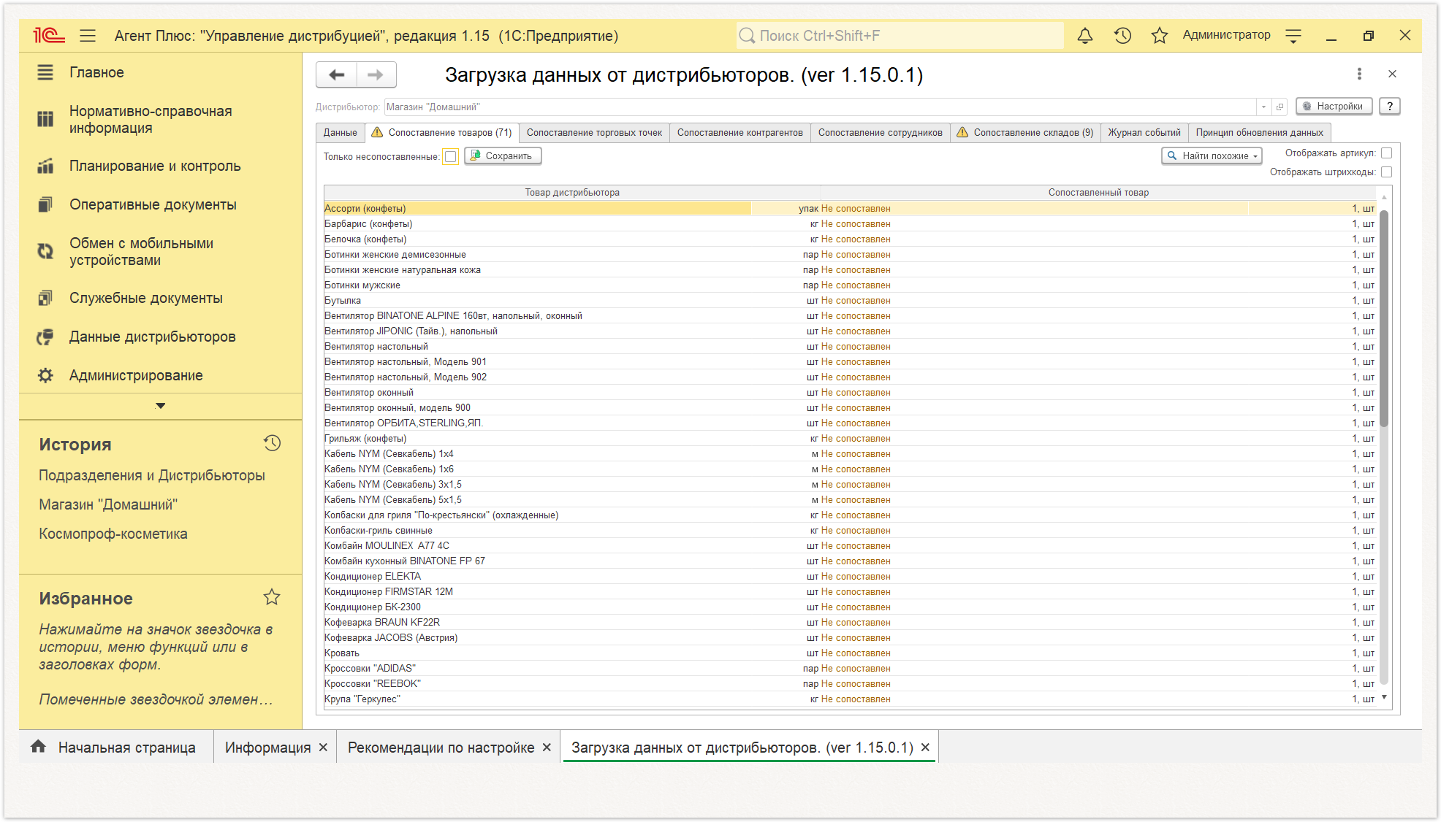Click the Администрирование gear icon

pyautogui.click(x=45, y=375)
